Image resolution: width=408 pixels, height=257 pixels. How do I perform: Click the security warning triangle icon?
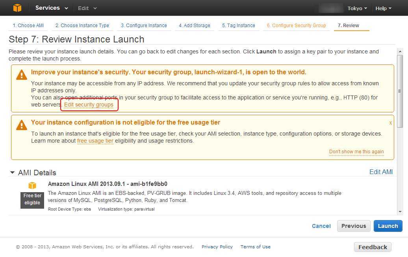point(21,75)
